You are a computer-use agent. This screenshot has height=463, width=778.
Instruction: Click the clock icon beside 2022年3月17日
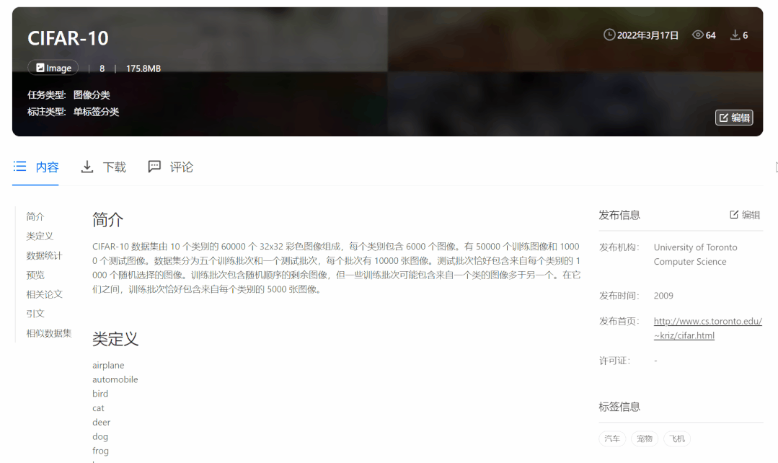[609, 35]
